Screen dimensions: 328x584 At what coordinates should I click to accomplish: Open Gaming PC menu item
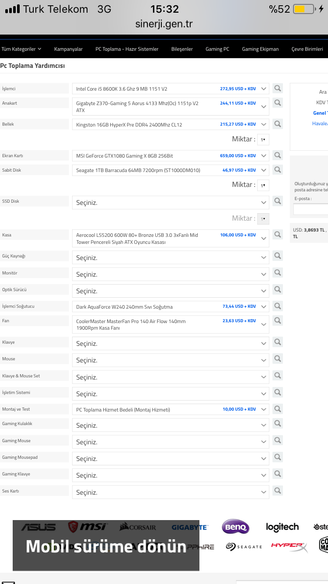217,49
